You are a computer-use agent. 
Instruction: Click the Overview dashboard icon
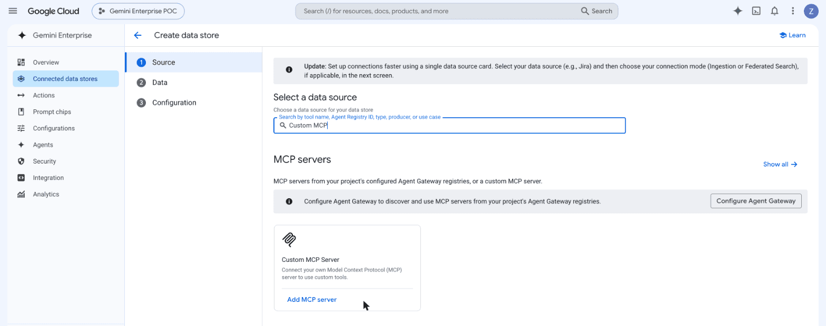[21, 62]
